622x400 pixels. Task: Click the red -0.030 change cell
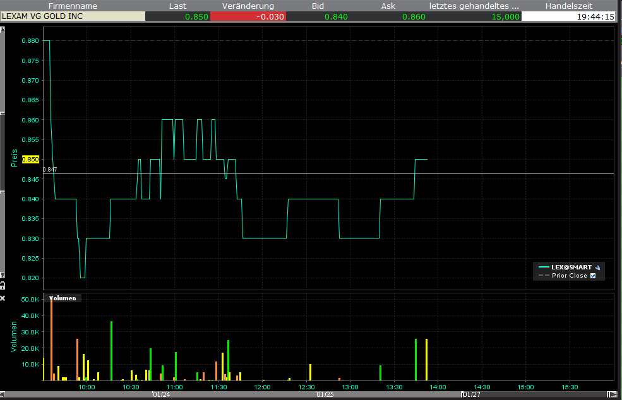coord(248,16)
